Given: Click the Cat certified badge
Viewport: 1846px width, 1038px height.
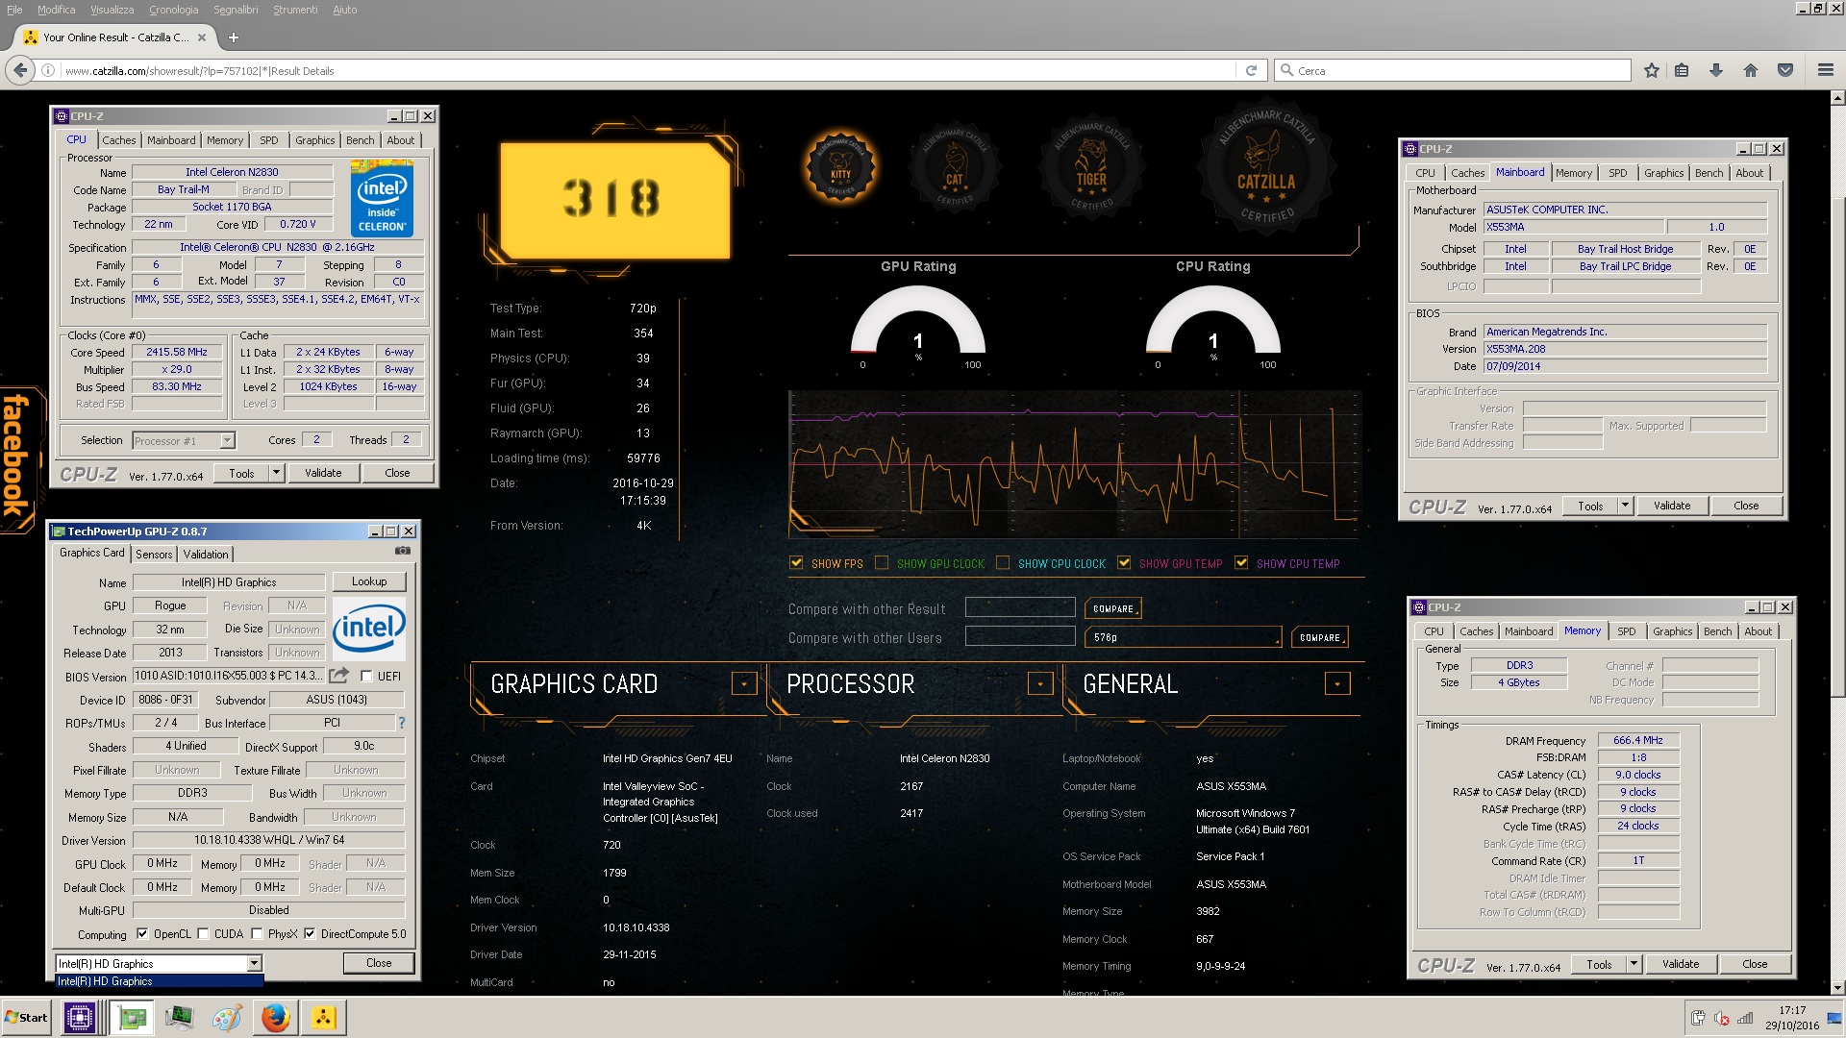Looking at the screenshot, I should [954, 168].
